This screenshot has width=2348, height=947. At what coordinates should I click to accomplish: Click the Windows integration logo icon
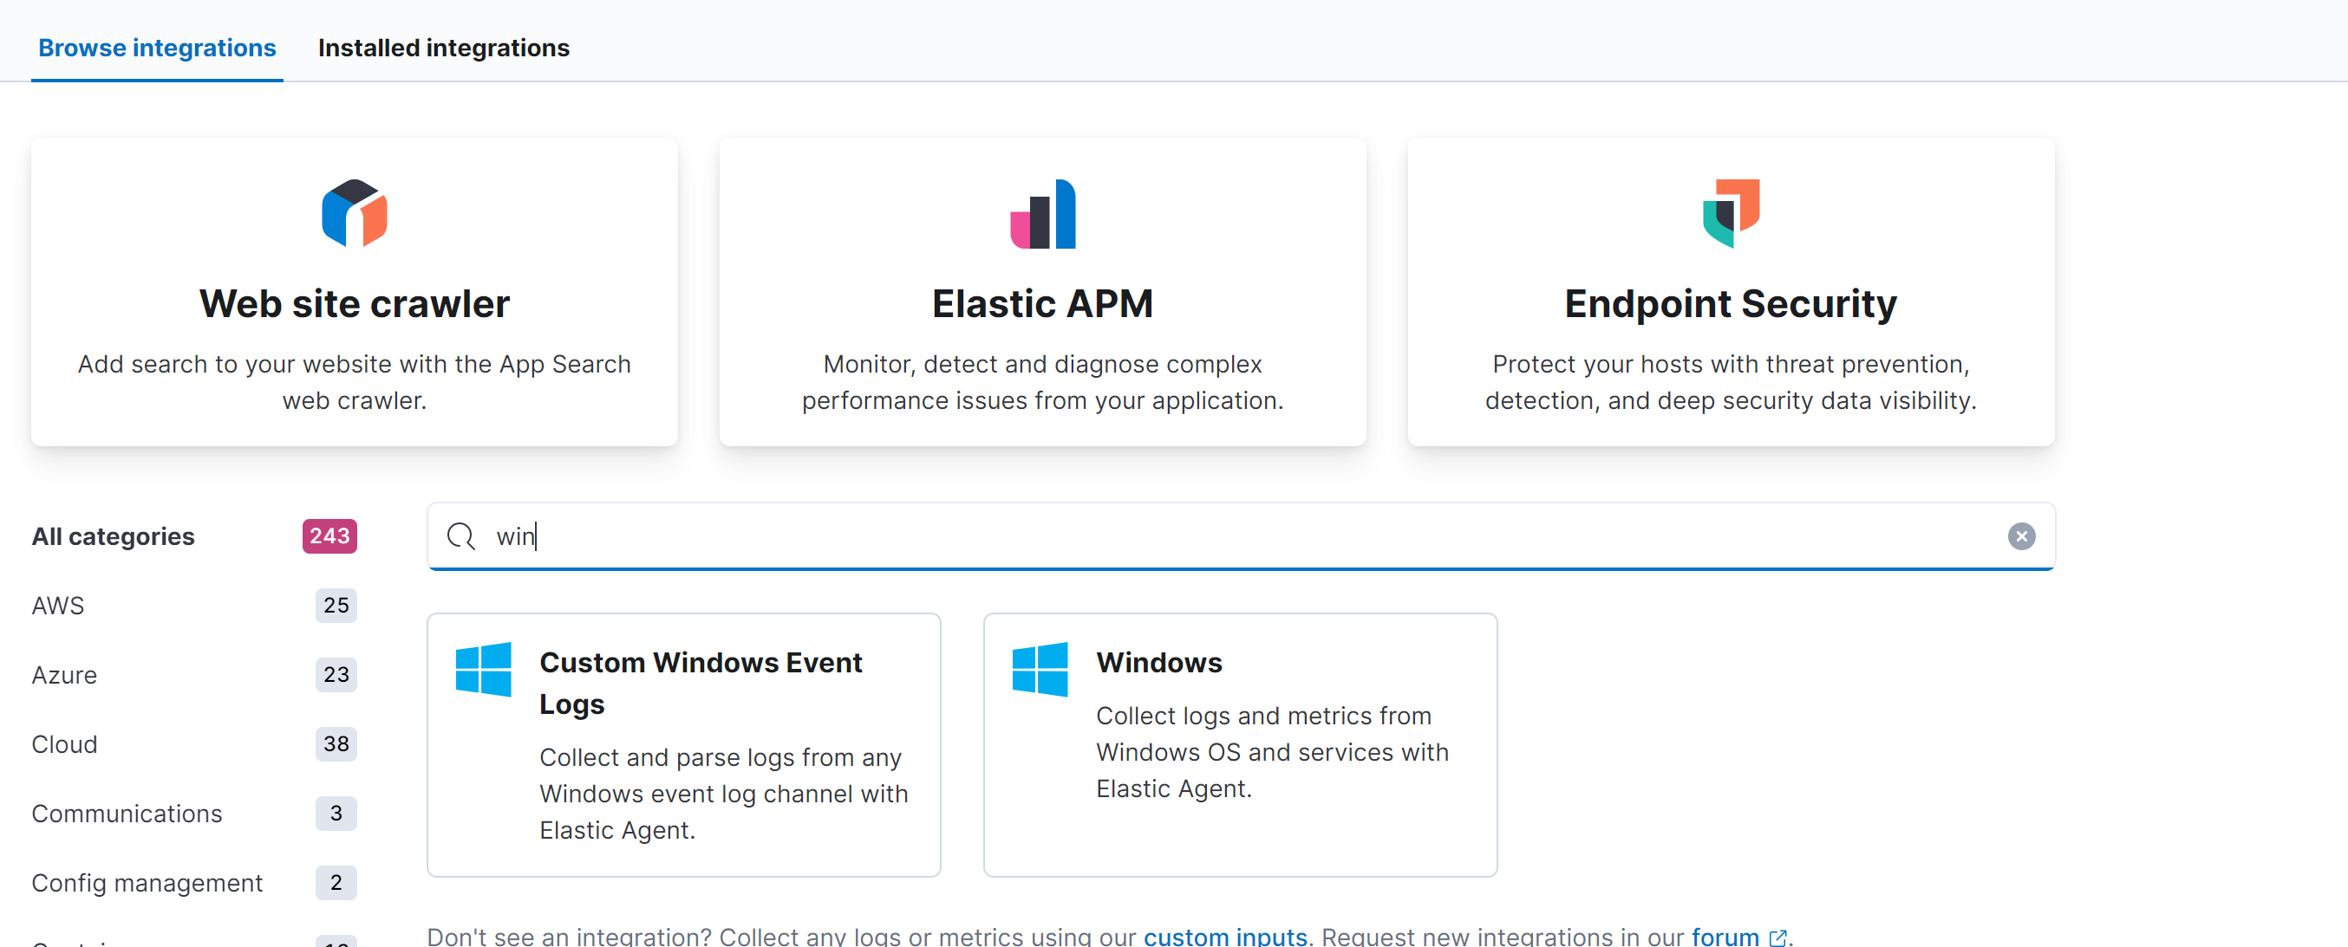click(x=1040, y=669)
